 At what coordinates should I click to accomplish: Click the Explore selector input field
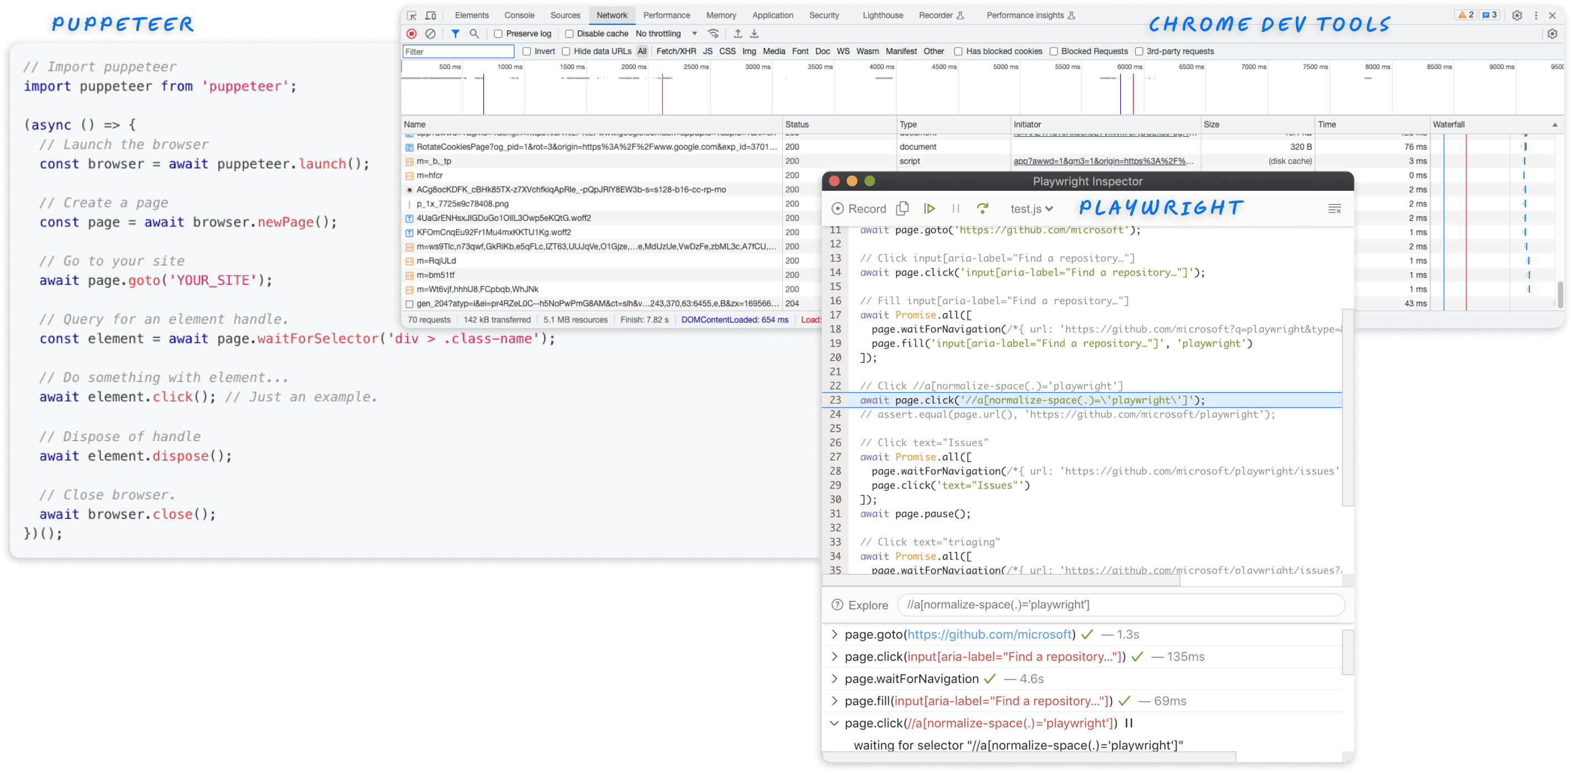(x=1120, y=605)
